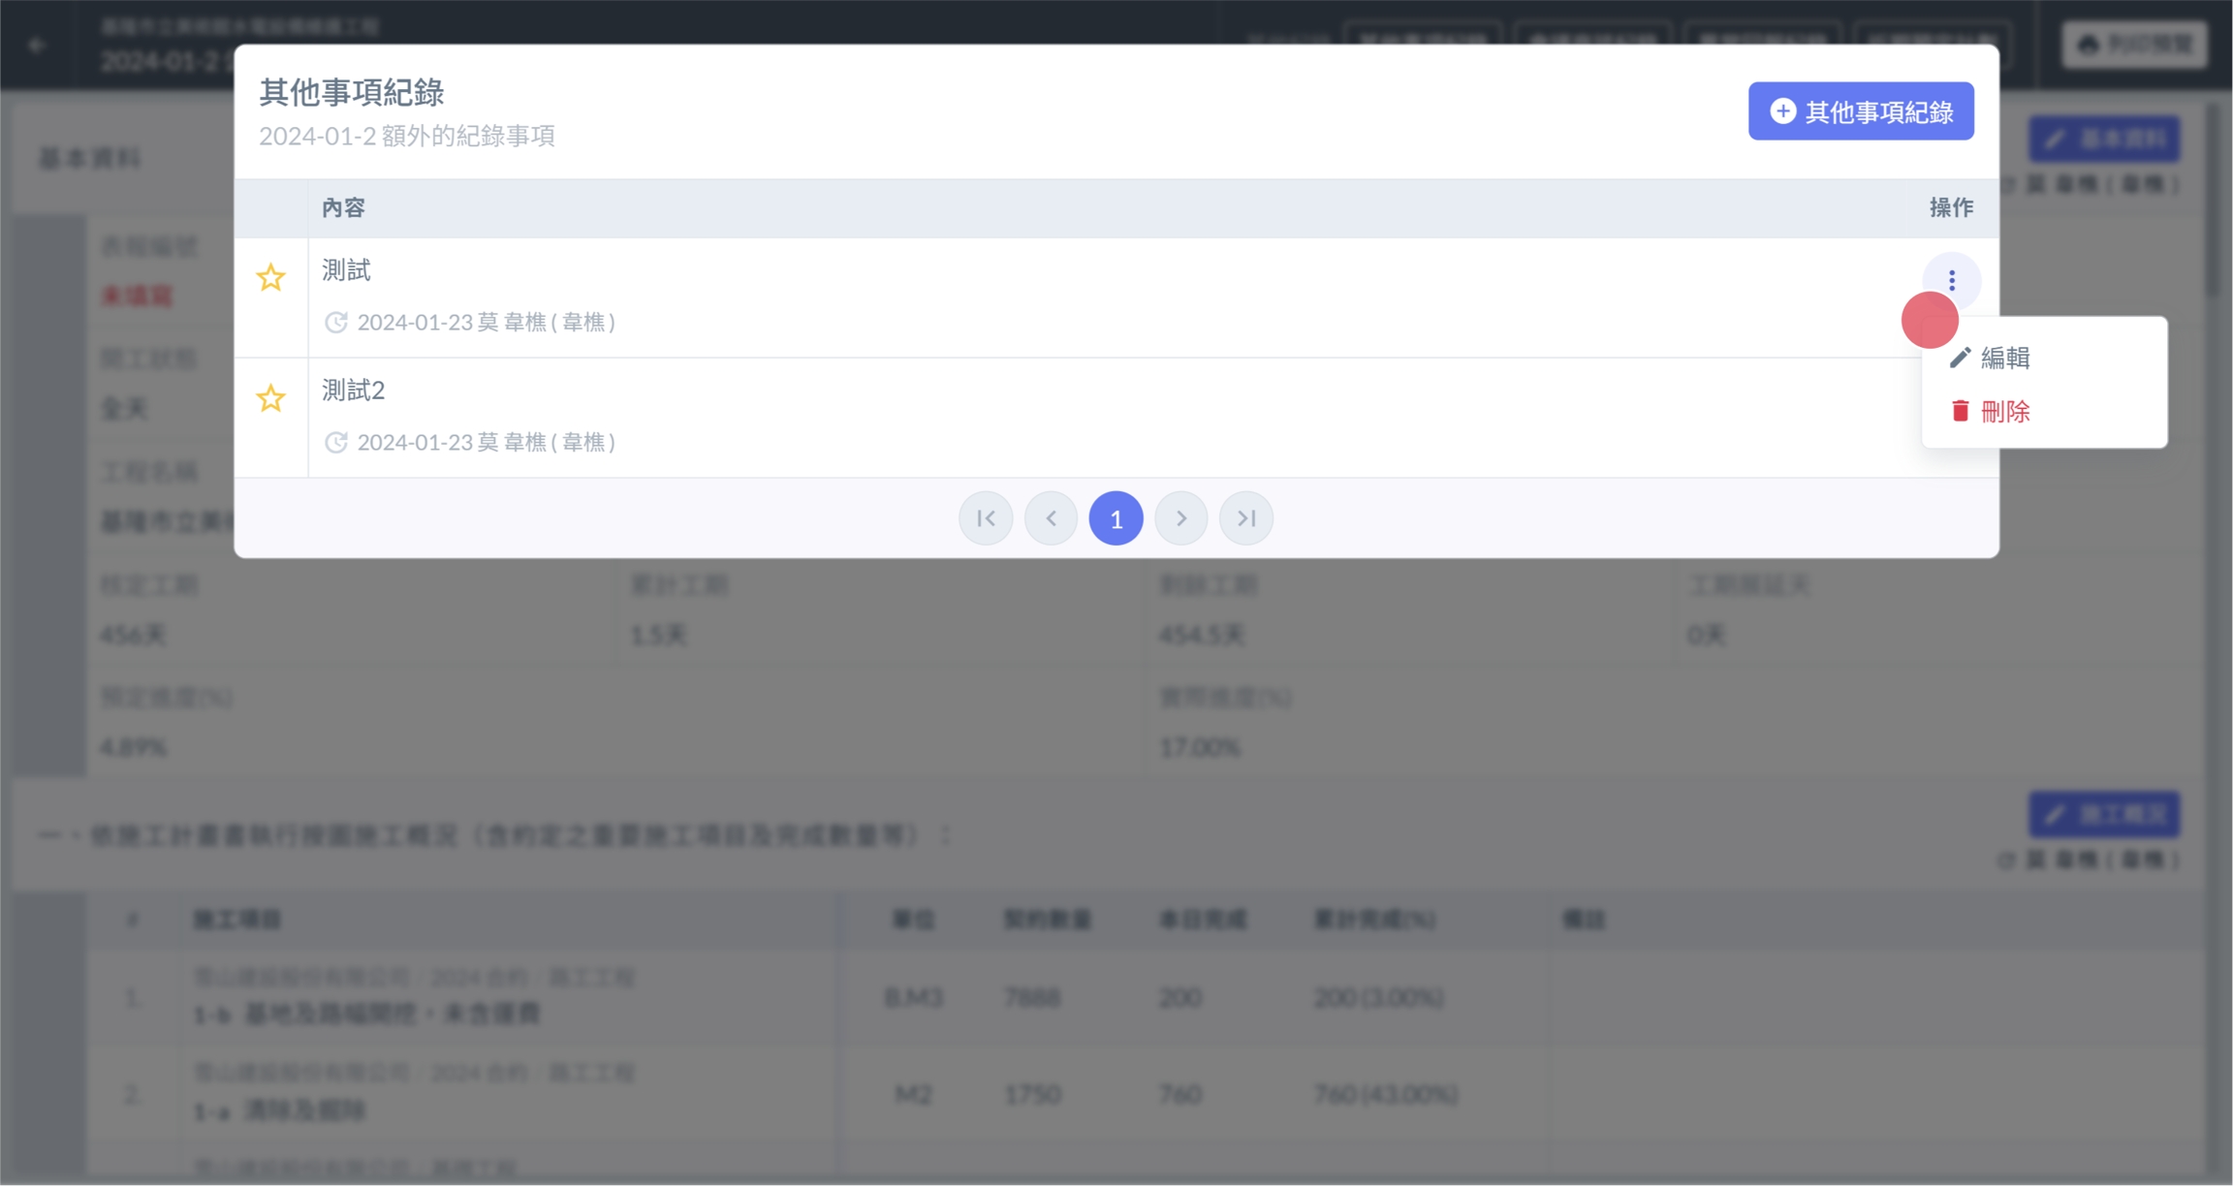Toggle star on the 測試 record
This screenshot has width=2233, height=1186.
pos(270,278)
